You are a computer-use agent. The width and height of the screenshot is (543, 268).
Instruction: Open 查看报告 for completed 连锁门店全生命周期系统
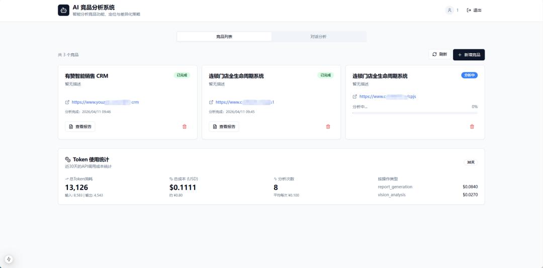(x=224, y=127)
